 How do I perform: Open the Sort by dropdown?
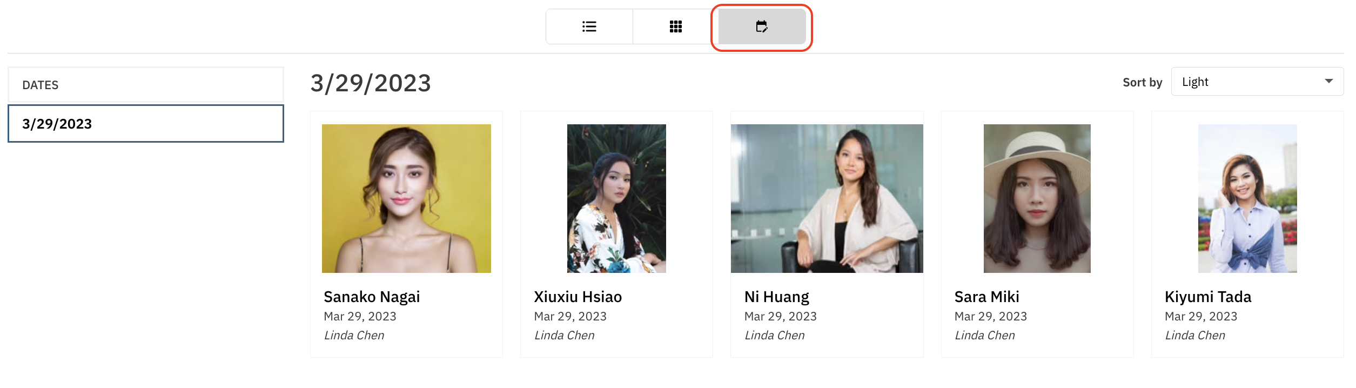[x=1248, y=82]
